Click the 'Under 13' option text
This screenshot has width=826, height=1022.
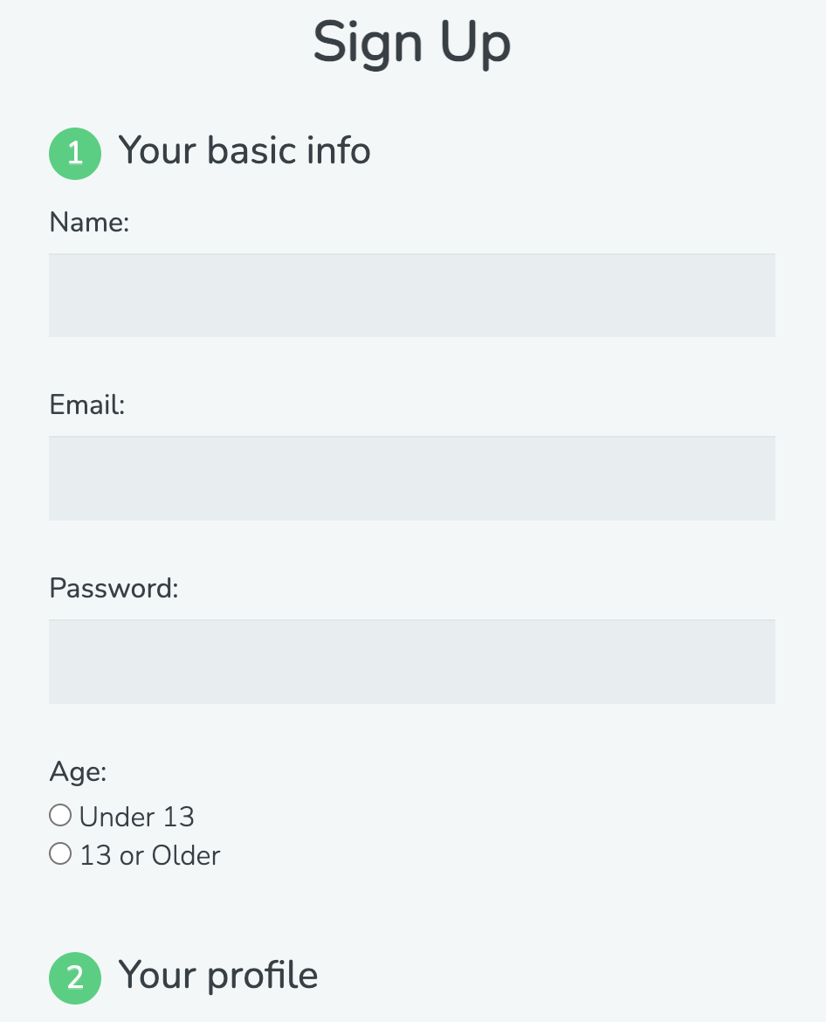pyautogui.click(x=136, y=816)
